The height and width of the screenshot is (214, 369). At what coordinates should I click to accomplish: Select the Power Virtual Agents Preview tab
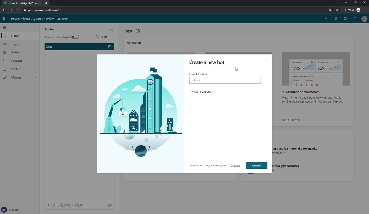click(x=26, y=3)
